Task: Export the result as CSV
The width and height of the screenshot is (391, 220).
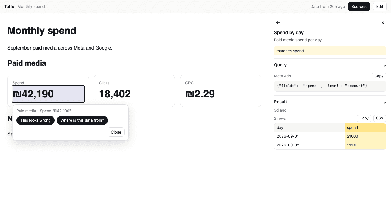Action: pos(380,118)
